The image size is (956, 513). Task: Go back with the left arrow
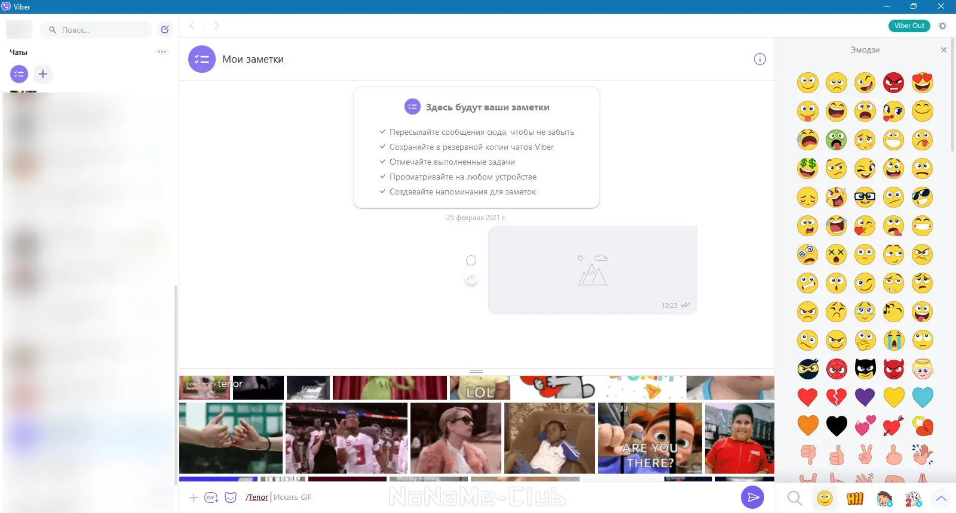(x=192, y=26)
